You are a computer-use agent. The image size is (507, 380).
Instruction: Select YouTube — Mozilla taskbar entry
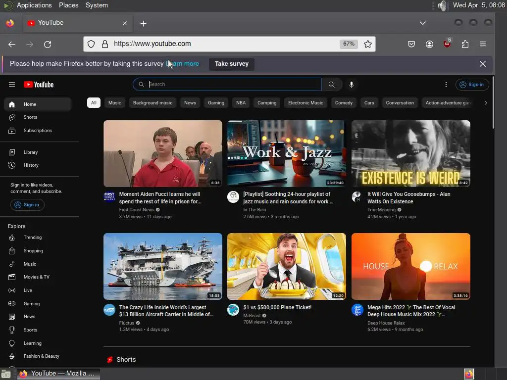58,374
